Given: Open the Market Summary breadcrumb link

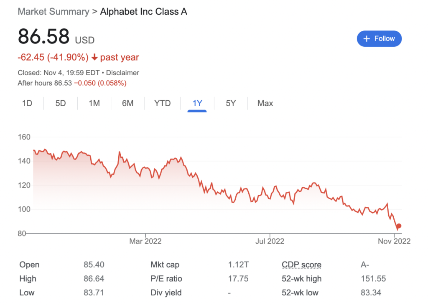Looking at the screenshot, I should coord(53,12).
